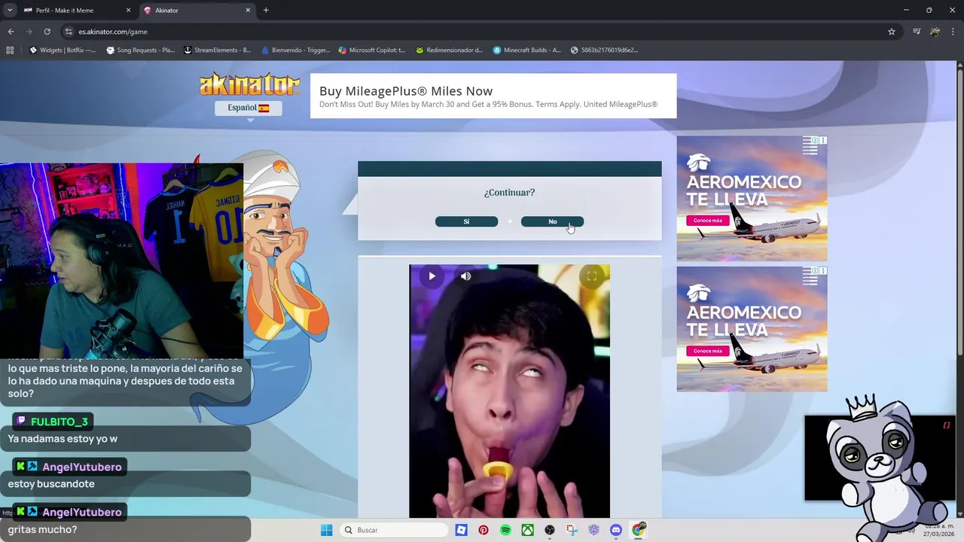This screenshot has width=964, height=542.
Task: Open the Minecraft Builds bookmark
Action: [x=527, y=50]
